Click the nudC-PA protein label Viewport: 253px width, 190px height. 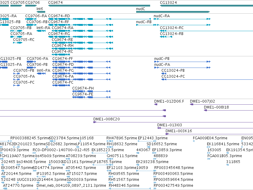[x=162, y=65]
